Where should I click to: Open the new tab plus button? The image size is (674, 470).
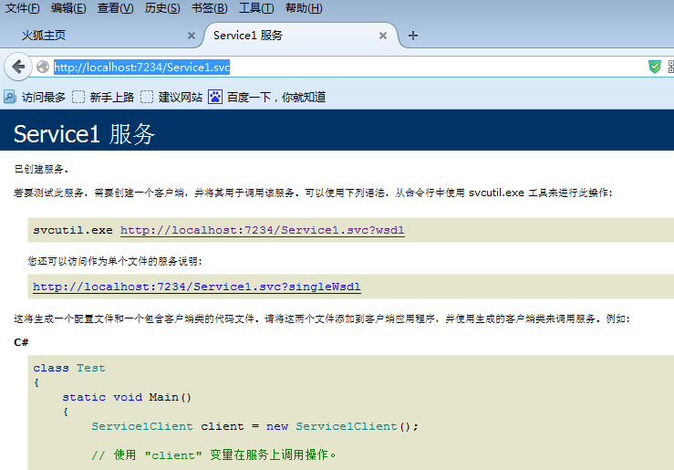pyautogui.click(x=412, y=36)
